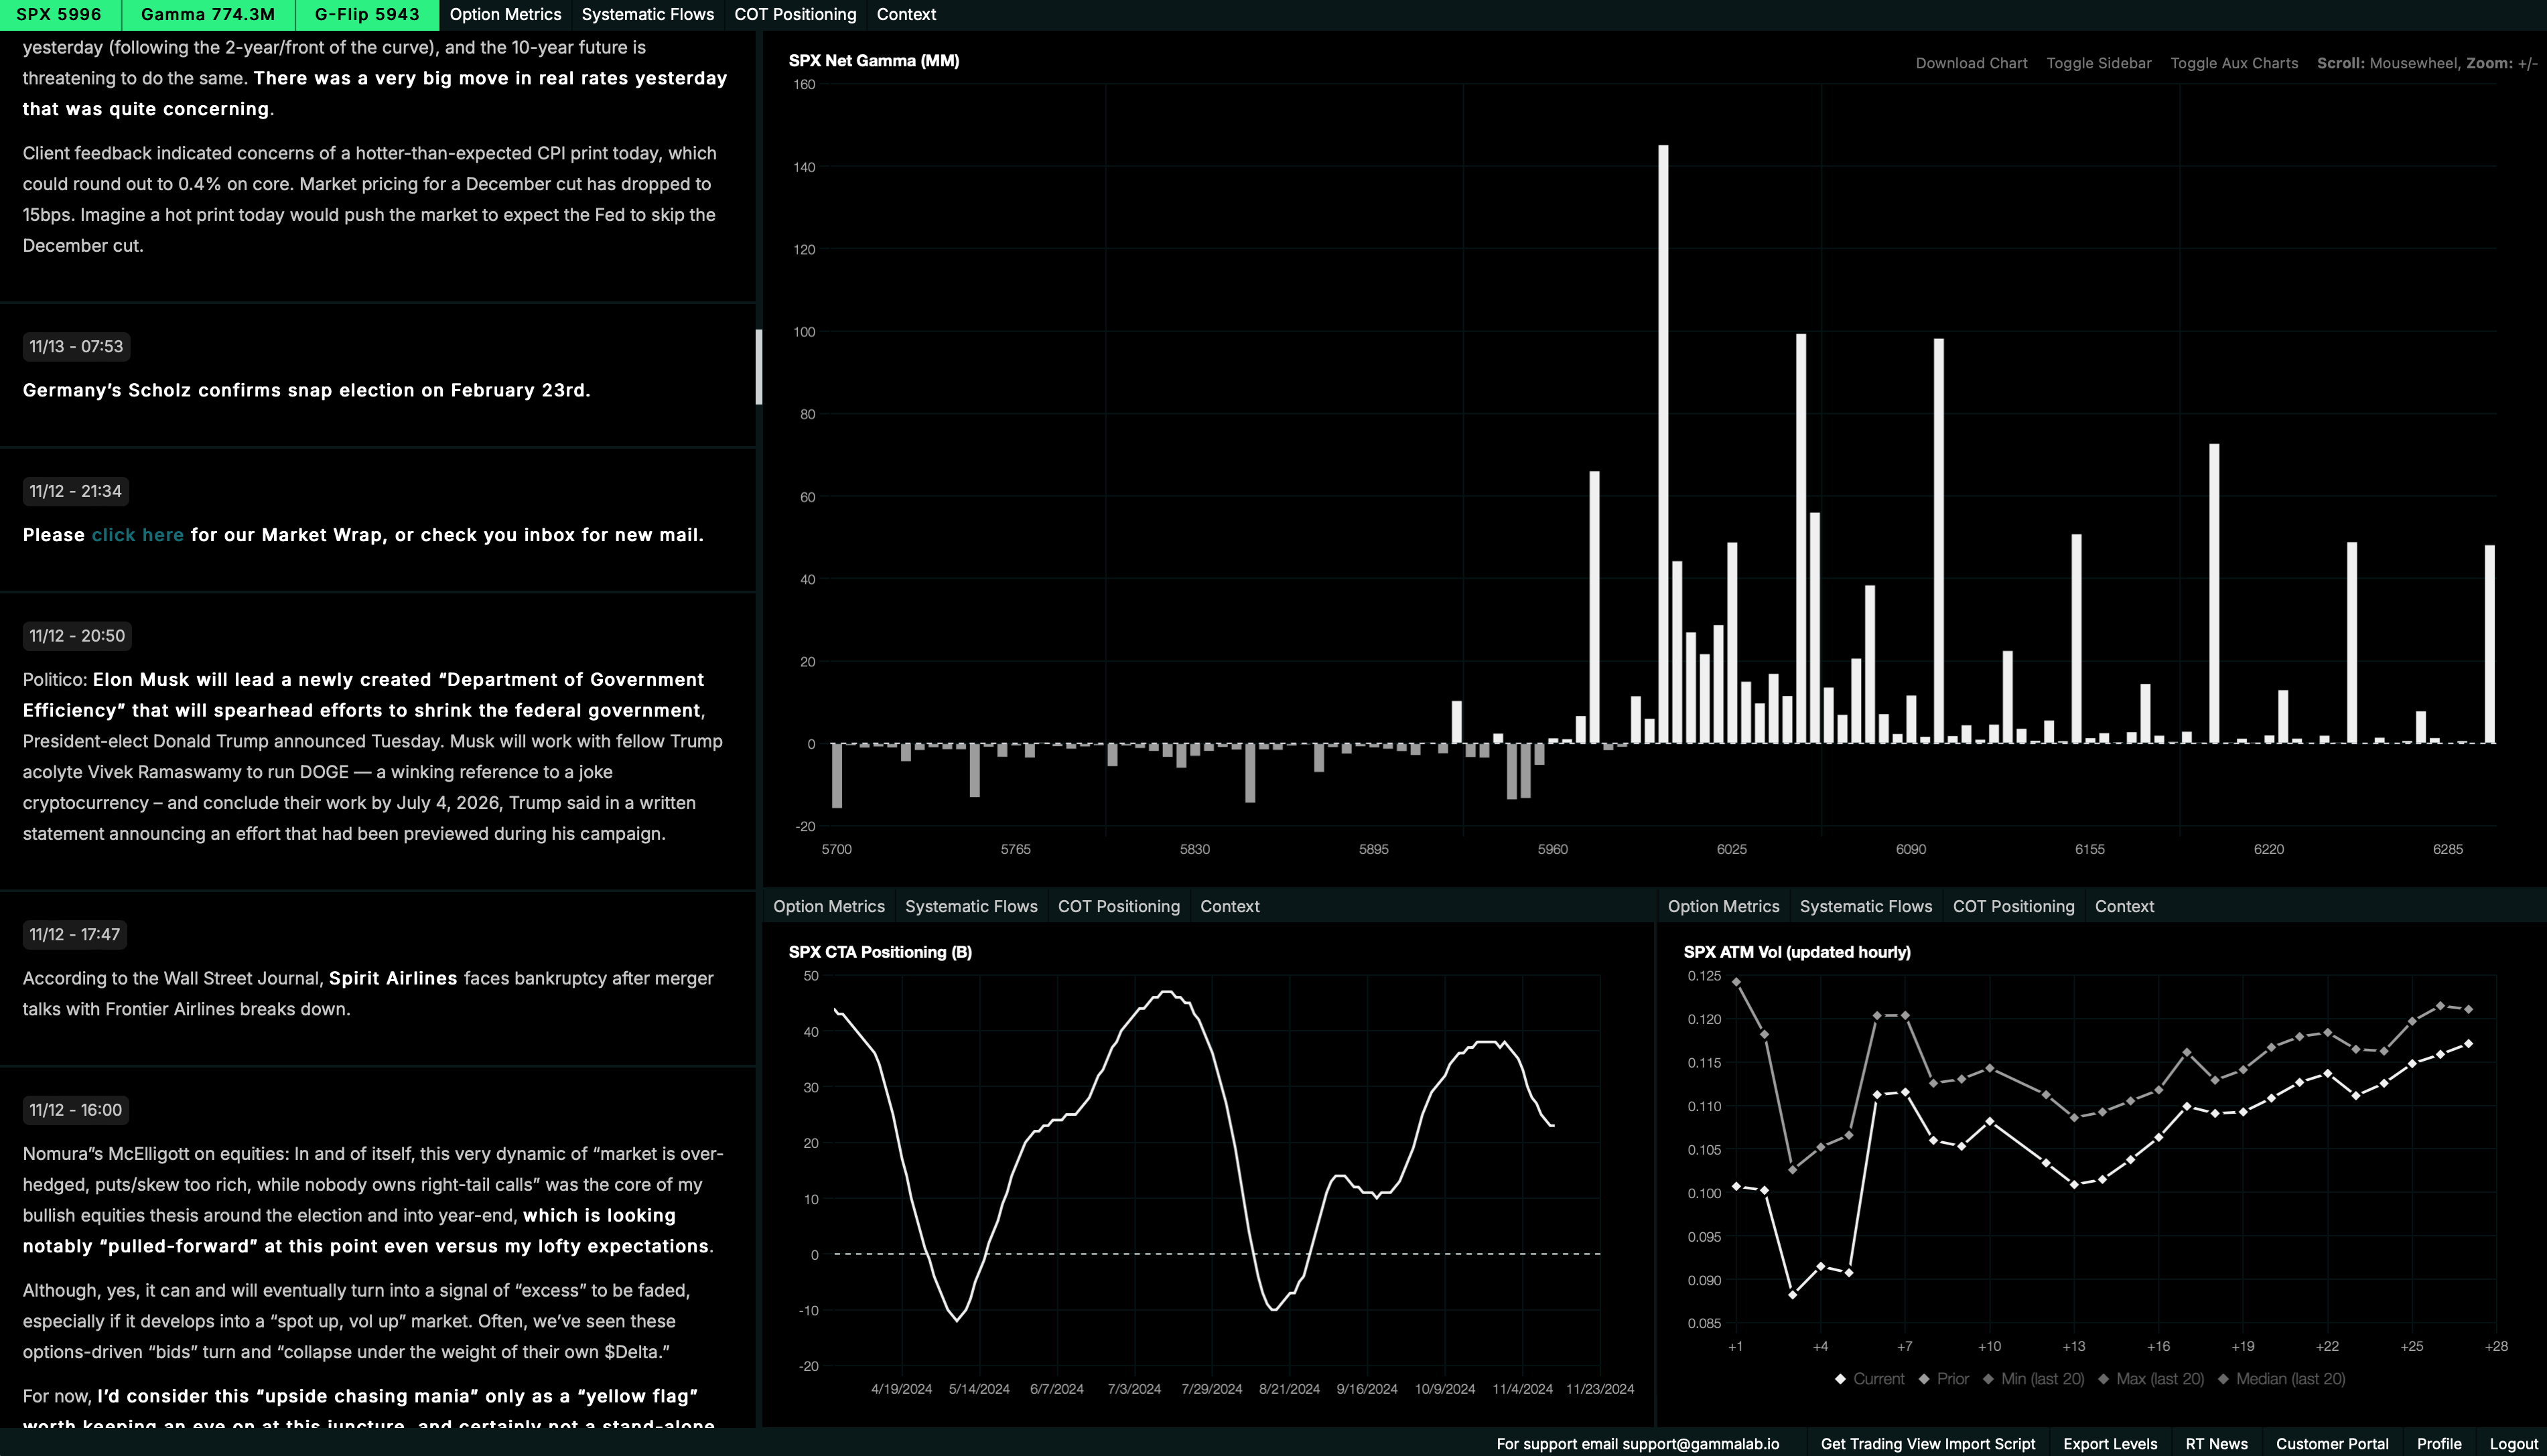The image size is (2547, 1456).
Task: Click the news feed scrollbar thumb
Action: pos(758,366)
